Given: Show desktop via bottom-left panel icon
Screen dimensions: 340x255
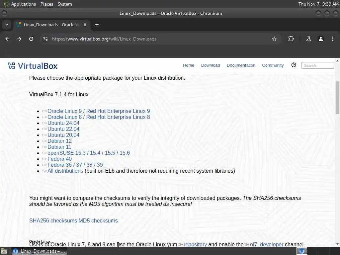Looking at the screenshot, I should click(x=4, y=251).
